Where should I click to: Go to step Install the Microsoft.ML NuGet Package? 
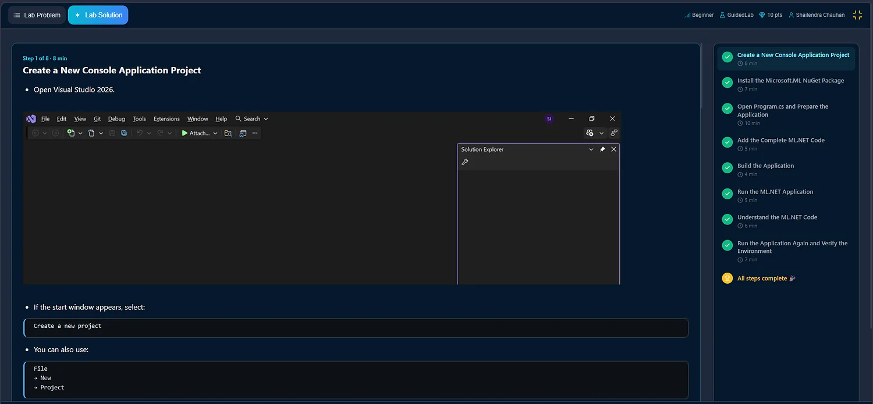786,84
